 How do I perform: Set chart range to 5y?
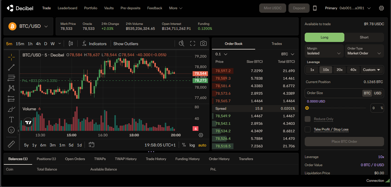26,145
